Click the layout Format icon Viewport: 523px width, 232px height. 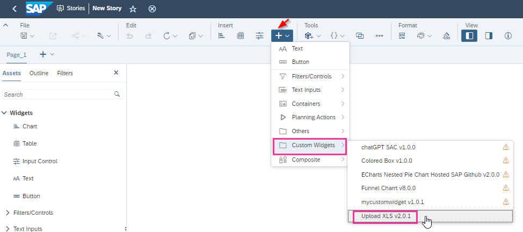(402, 36)
